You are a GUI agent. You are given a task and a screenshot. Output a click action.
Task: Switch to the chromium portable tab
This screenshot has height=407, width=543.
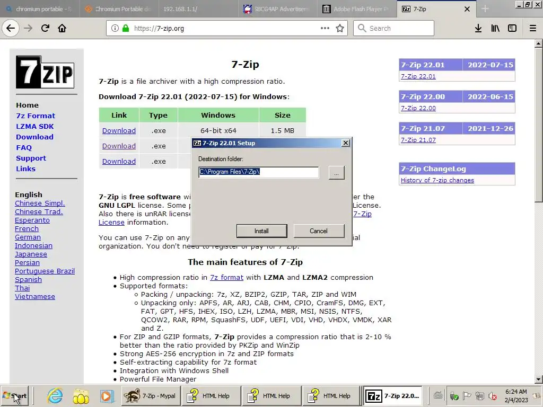(x=39, y=9)
